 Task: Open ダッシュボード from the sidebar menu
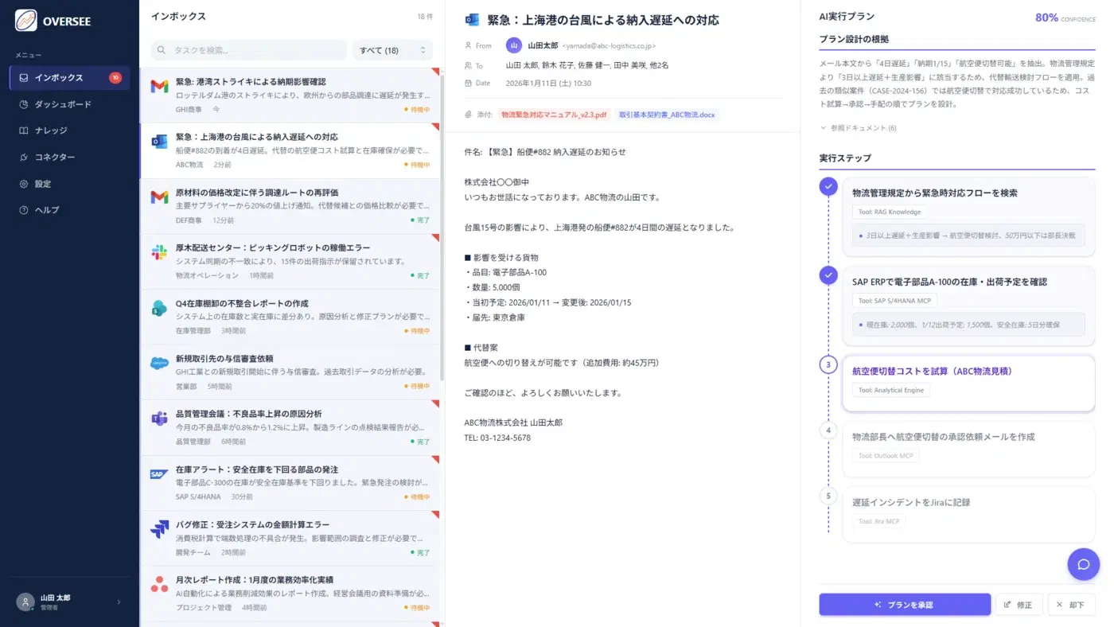pyautogui.click(x=63, y=104)
